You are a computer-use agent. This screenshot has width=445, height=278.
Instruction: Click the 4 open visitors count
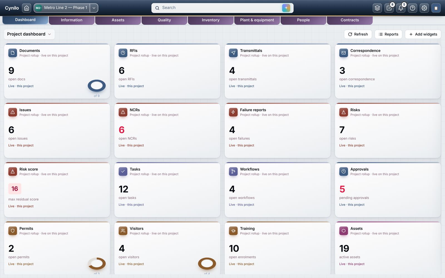pyautogui.click(x=122, y=249)
